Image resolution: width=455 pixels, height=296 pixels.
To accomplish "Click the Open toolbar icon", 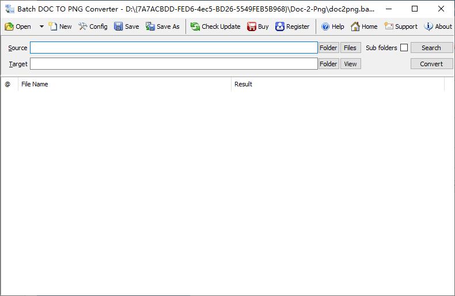I will 9,26.
